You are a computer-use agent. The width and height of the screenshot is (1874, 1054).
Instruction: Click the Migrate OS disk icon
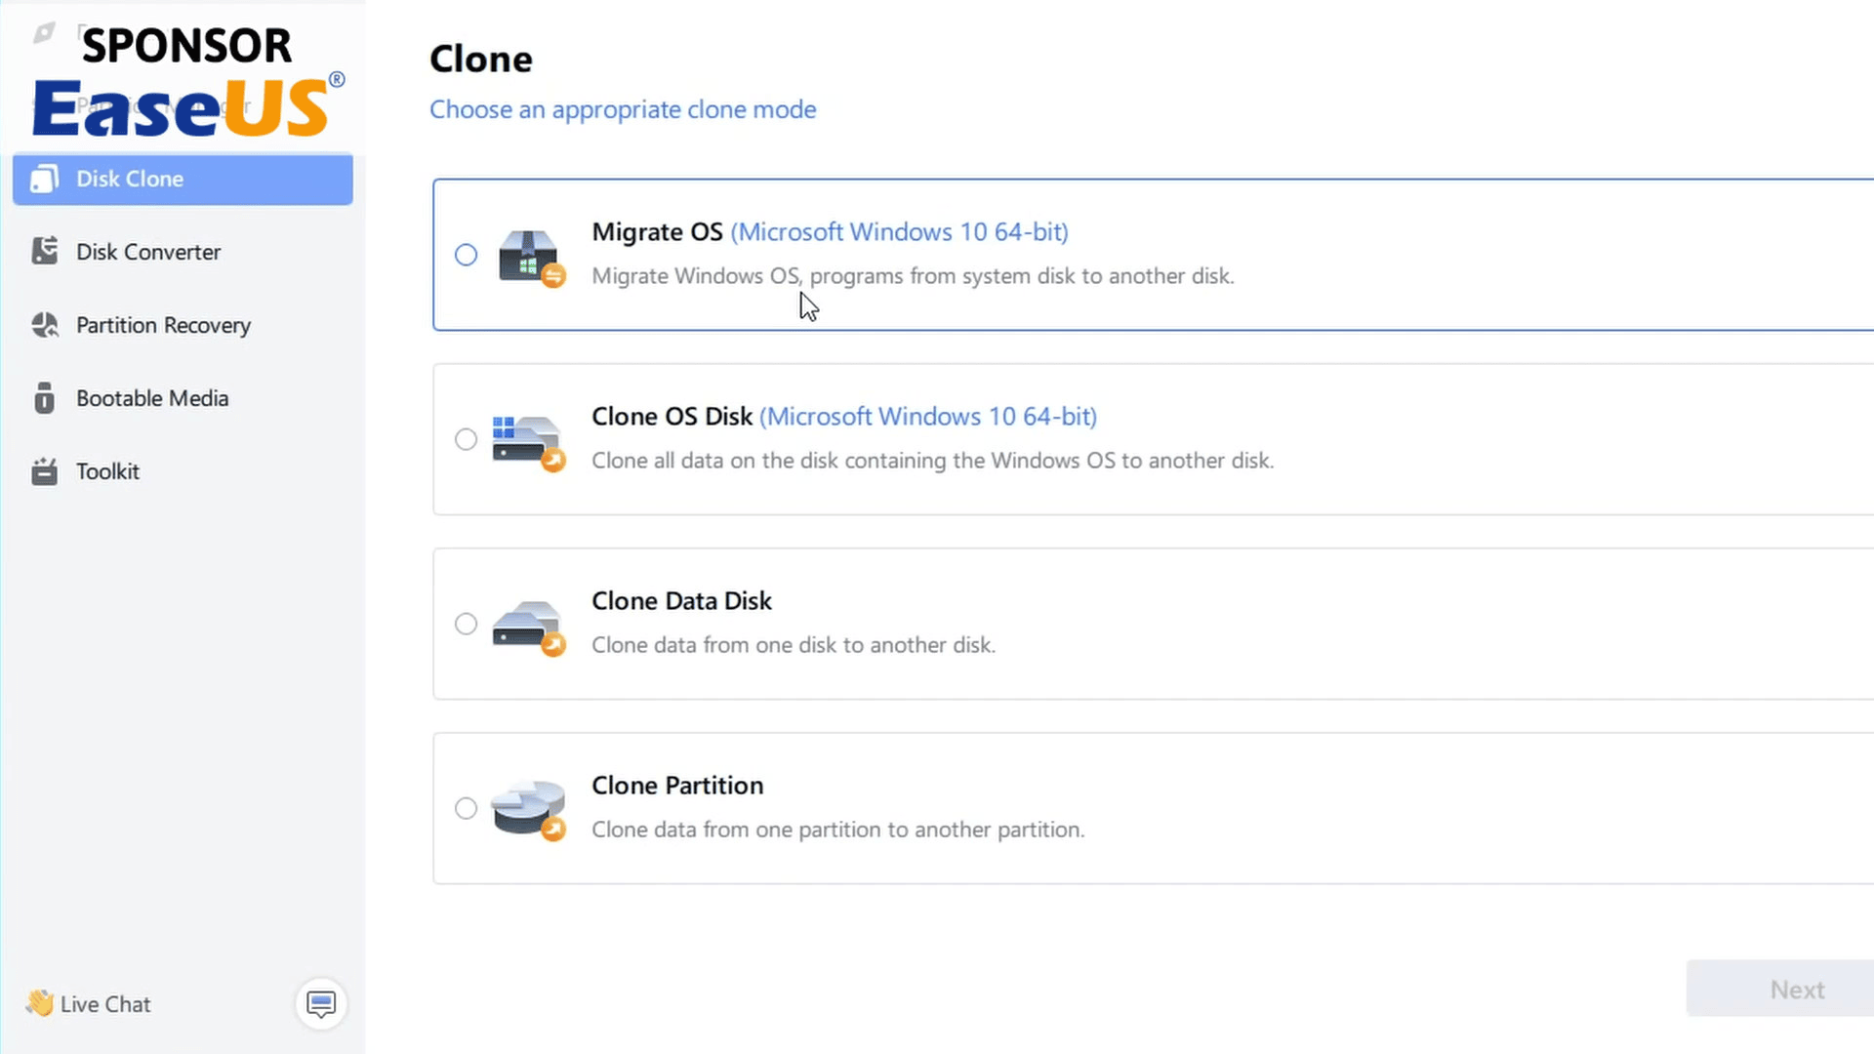pyautogui.click(x=529, y=257)
